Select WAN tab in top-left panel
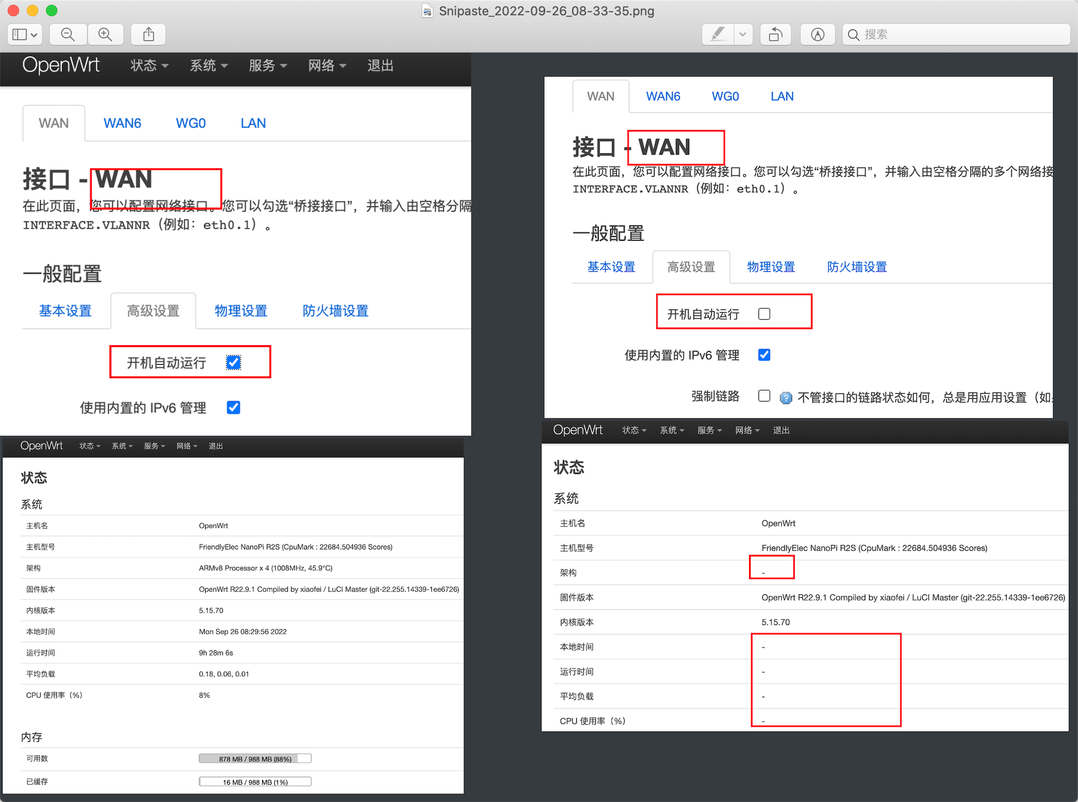Screen dimensions: 1078x802 (x=54, y=123)
